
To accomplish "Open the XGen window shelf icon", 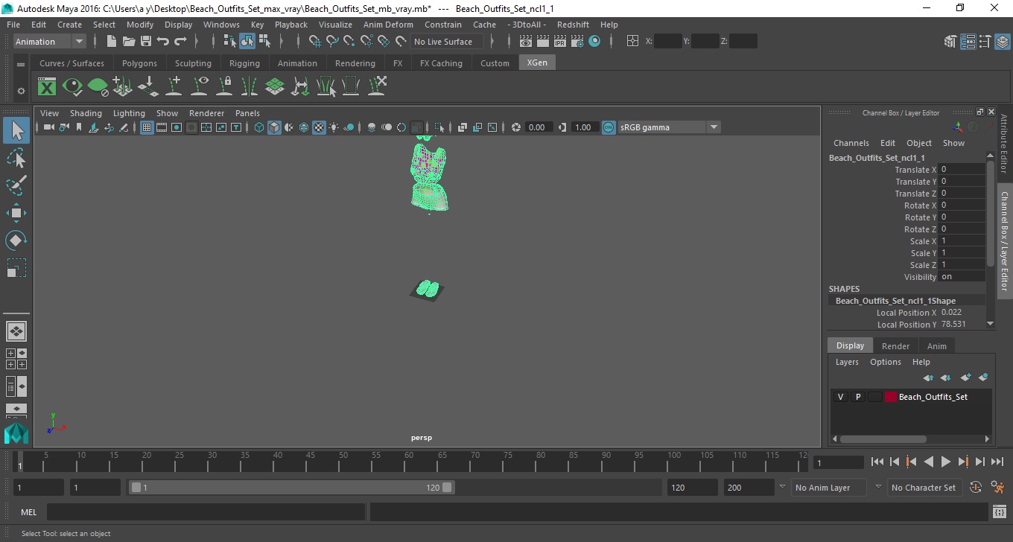I will pyautogui.click(x=47, y=86).
